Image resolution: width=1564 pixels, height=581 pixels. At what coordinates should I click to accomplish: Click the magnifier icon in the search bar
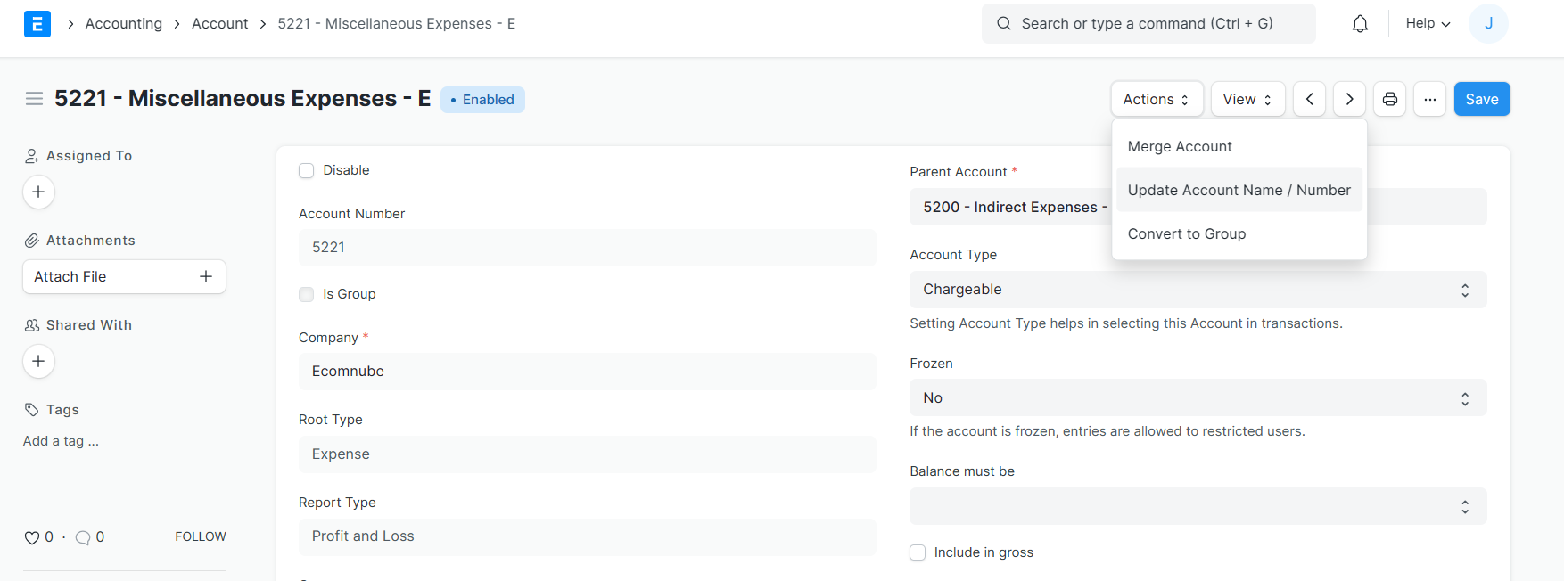(x=1004, y=24)
